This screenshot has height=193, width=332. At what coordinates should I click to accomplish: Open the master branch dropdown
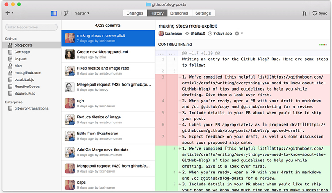(82, 13)
